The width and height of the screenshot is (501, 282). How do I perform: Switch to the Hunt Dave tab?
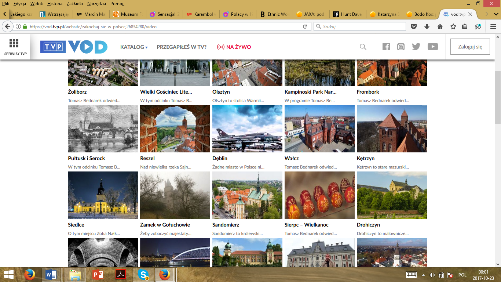348,14
